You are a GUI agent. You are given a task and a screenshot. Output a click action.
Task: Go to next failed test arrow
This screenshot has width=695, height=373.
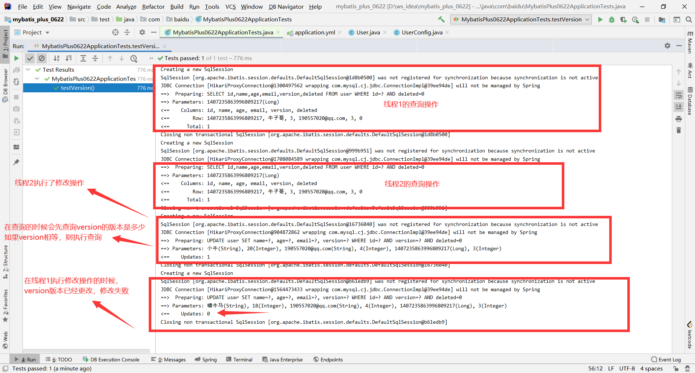pos(122,58)
